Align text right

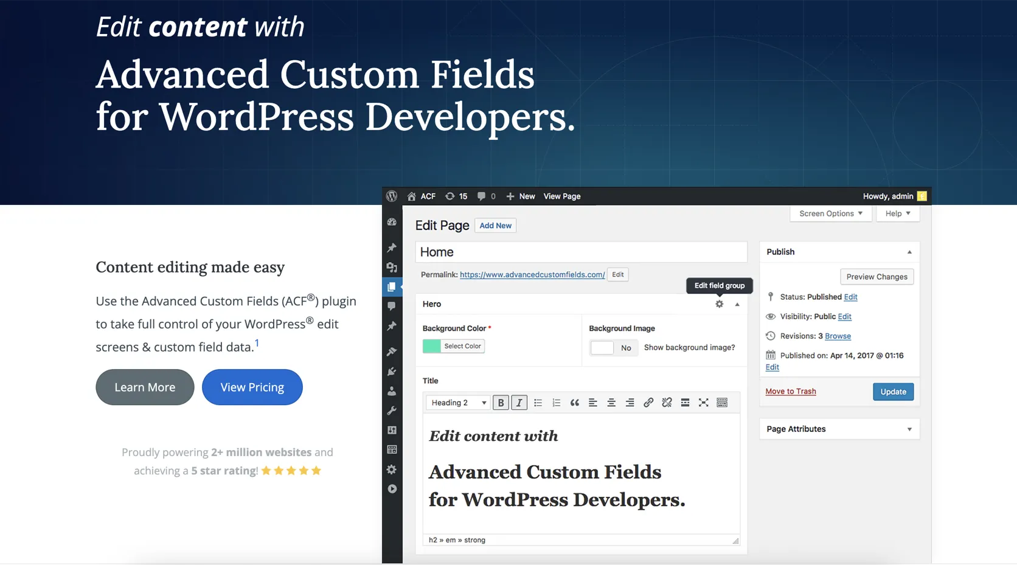click(630, 403)
